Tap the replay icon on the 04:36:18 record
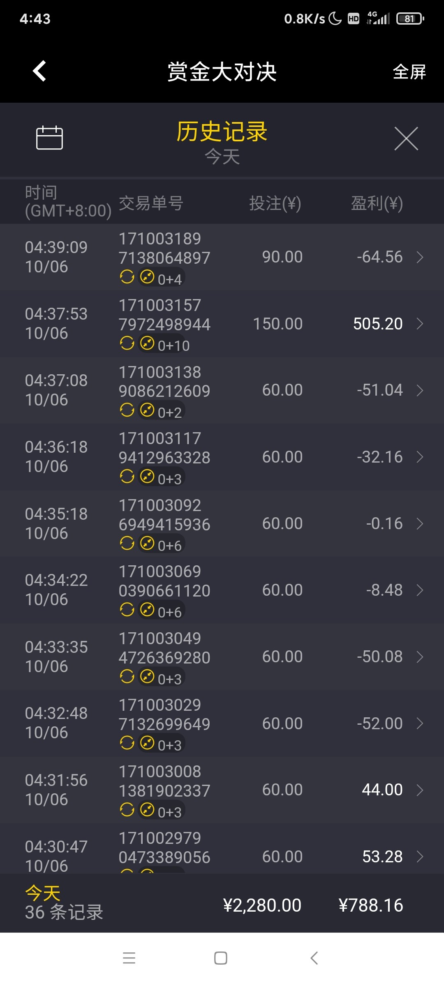The height and width of the screenshot is (986, 444). click(x=127, y=477)
